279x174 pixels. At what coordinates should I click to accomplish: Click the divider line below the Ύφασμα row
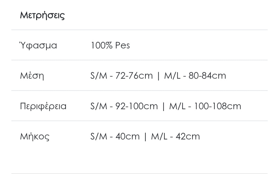pos(139,60)
